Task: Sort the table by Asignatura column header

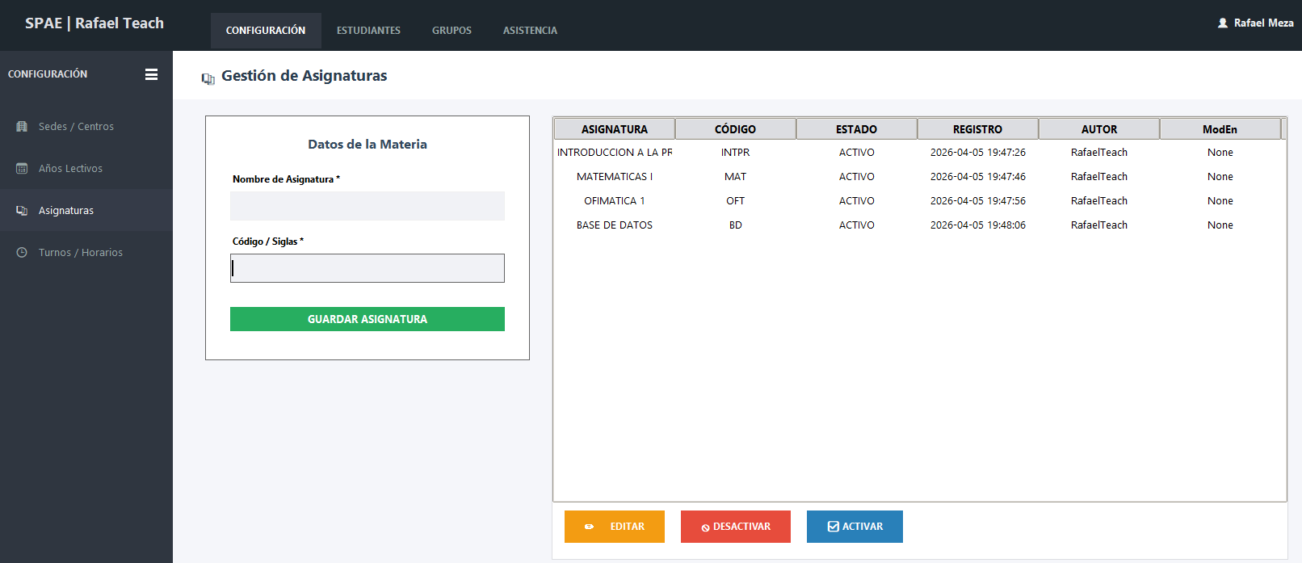Action: (x=614, y=129)
